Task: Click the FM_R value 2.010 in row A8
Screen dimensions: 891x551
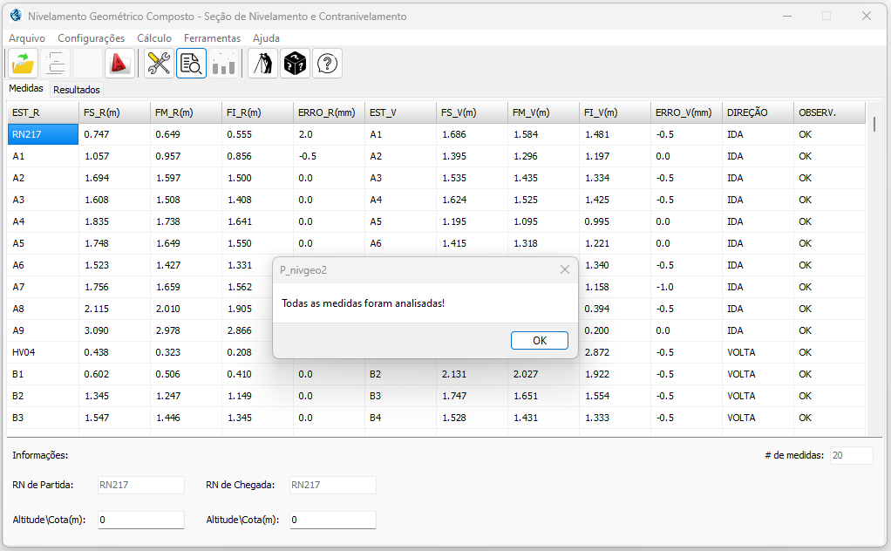Action: [x=186, y=309]
